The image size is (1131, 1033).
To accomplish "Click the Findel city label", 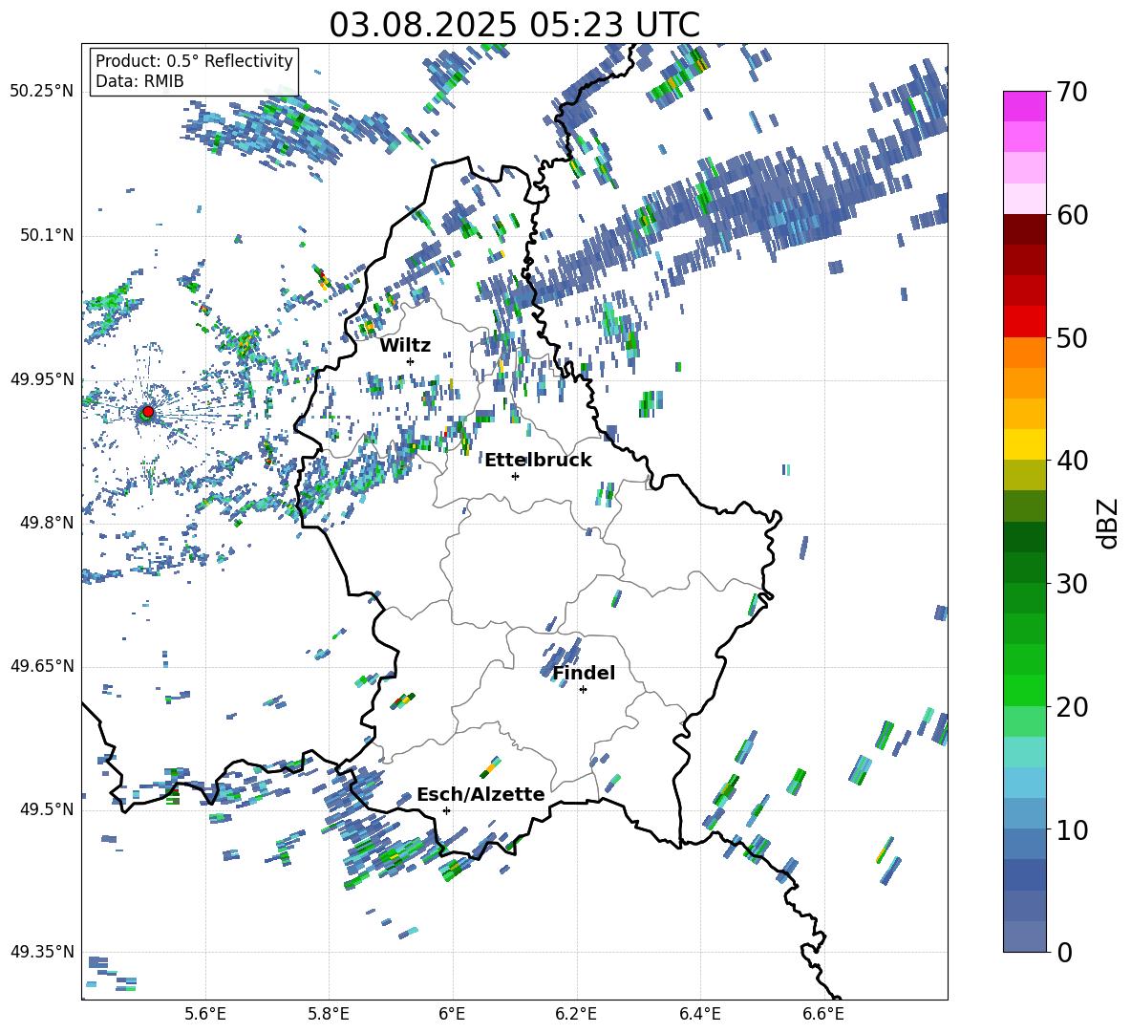I will [584, 673].
